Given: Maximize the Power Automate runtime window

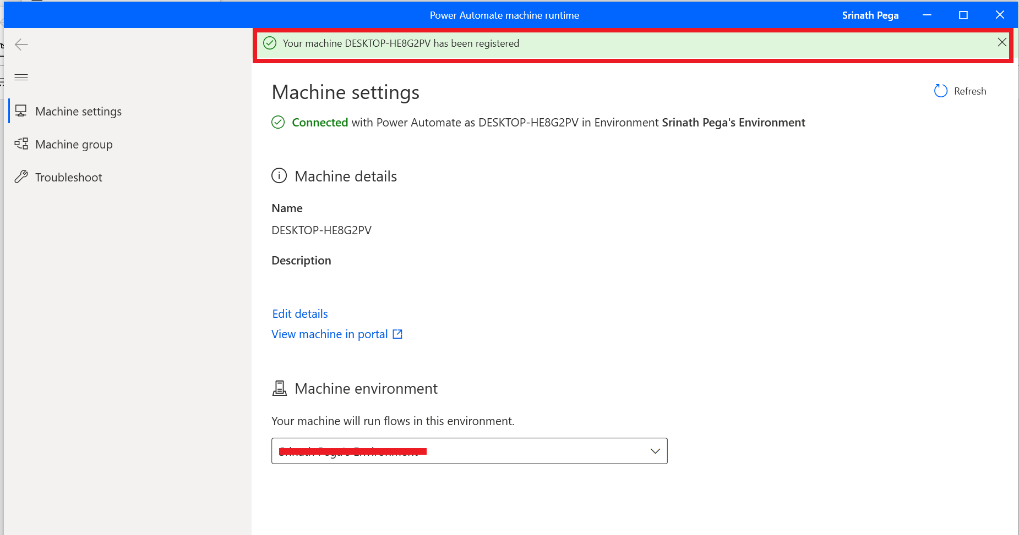Looking at the screenshot, I should tap(963, 15).
